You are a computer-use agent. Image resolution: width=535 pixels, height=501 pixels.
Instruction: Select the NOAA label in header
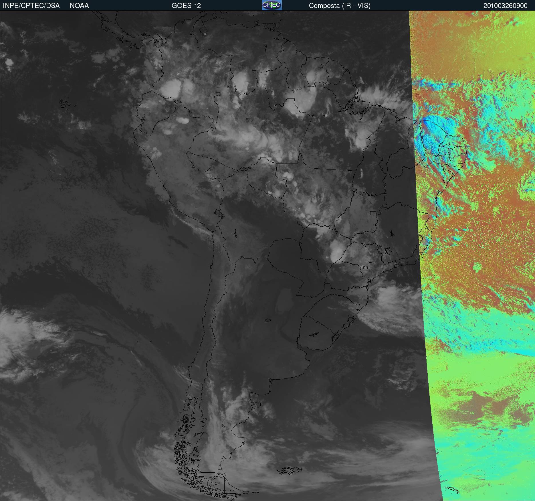coord(79,6)
